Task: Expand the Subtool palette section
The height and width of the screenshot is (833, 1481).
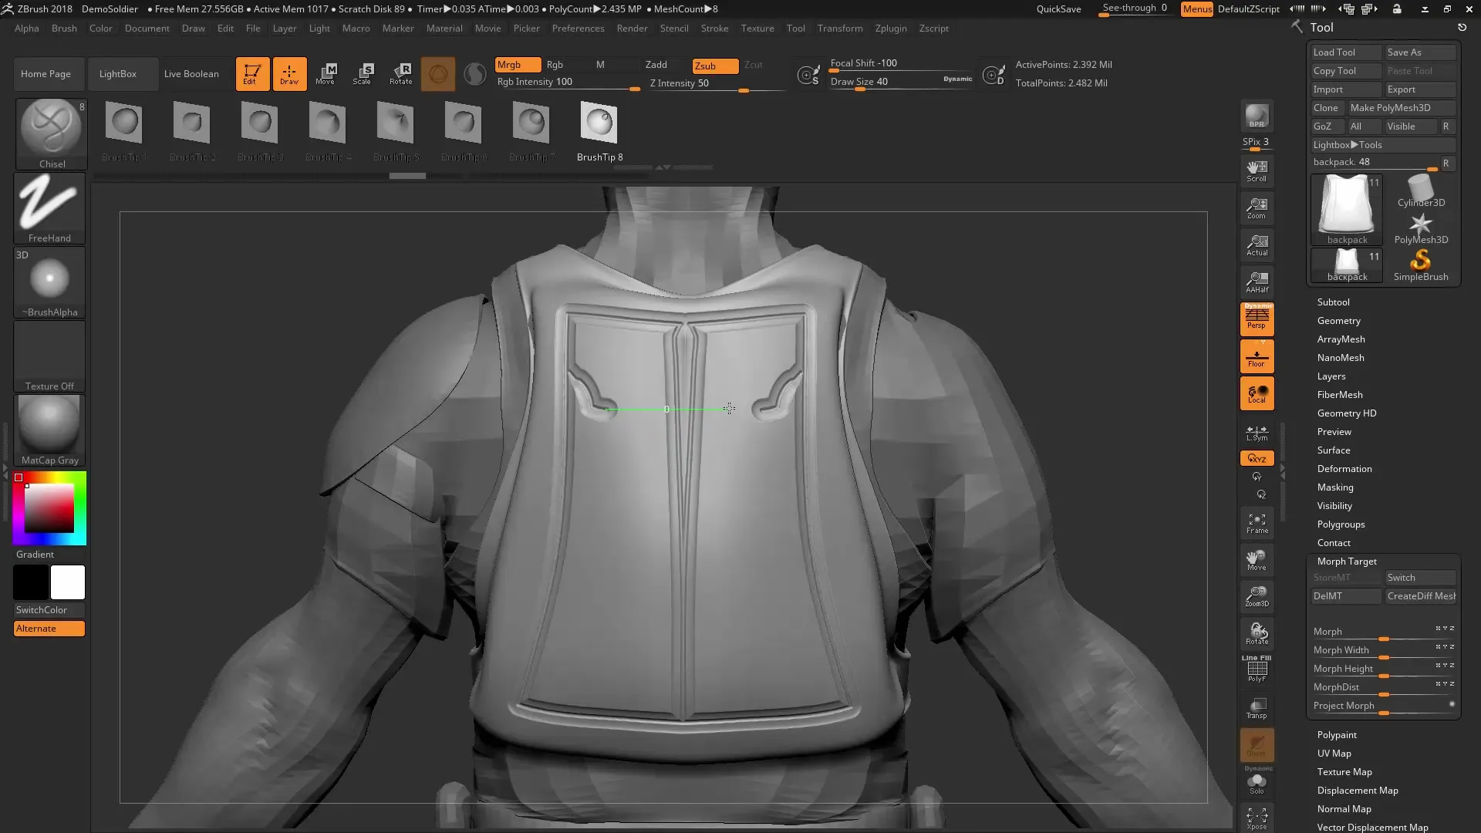Action: click(x=1333, y=302)
